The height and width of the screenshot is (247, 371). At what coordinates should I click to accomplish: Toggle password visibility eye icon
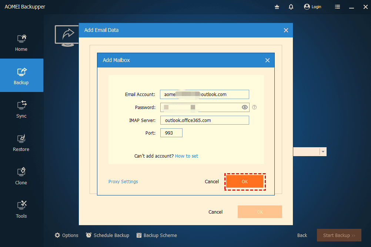pos(245,108)
